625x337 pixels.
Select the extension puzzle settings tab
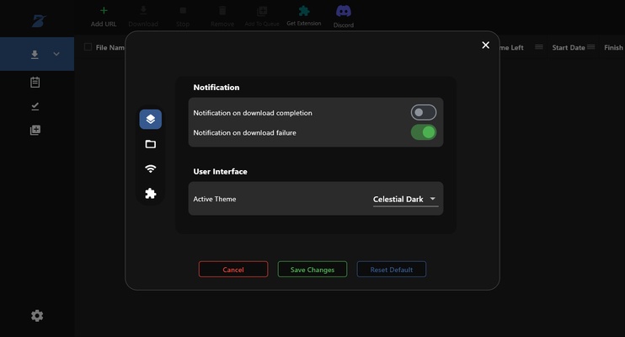coord(150,194)
